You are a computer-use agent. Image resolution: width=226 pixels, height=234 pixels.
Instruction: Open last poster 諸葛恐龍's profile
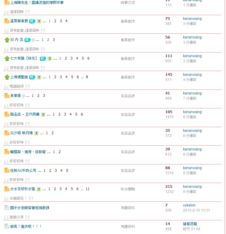190,224
